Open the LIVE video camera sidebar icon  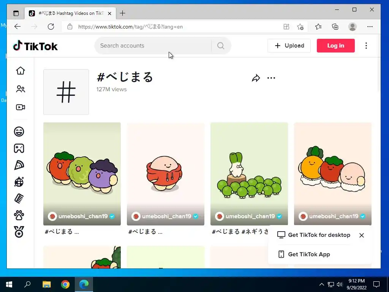pos(21,107)
